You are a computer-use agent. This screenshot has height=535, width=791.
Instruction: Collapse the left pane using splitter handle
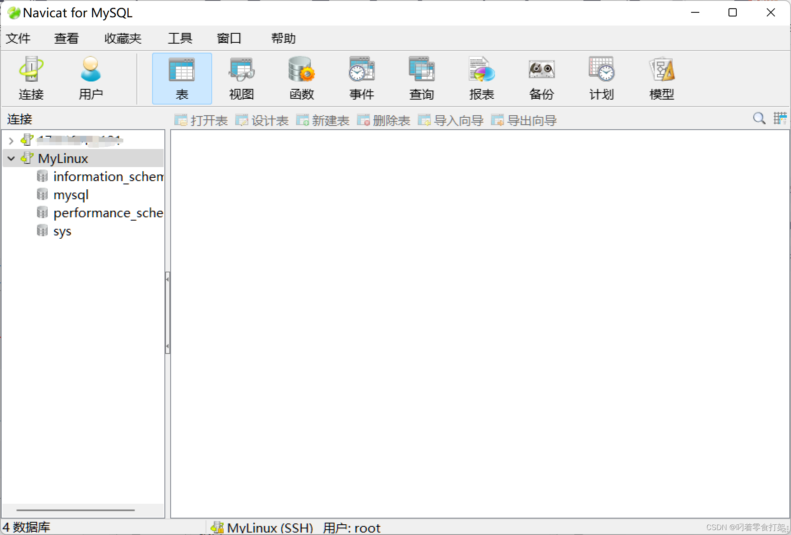[x=167, y=313]
